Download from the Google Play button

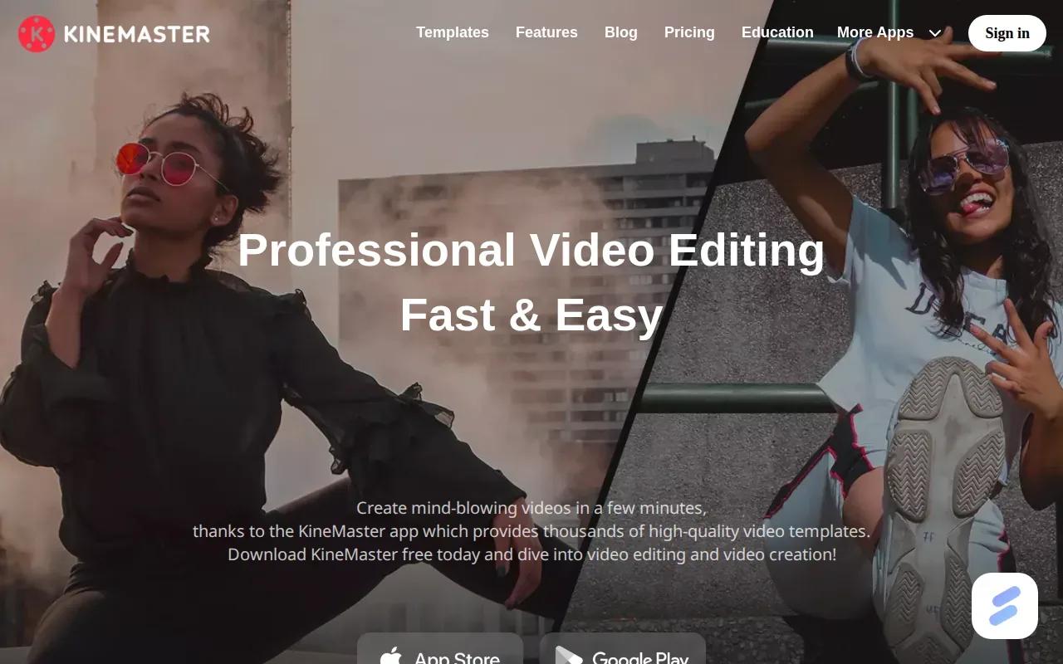(623, 648)
